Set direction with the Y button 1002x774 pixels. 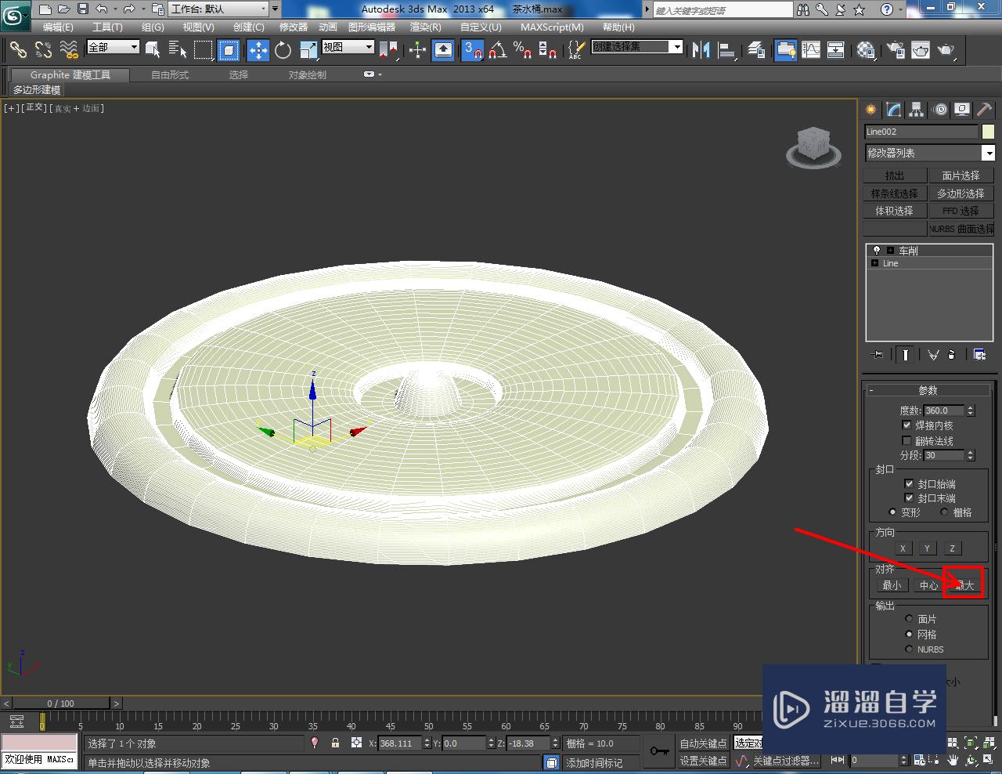coord(927,548)
